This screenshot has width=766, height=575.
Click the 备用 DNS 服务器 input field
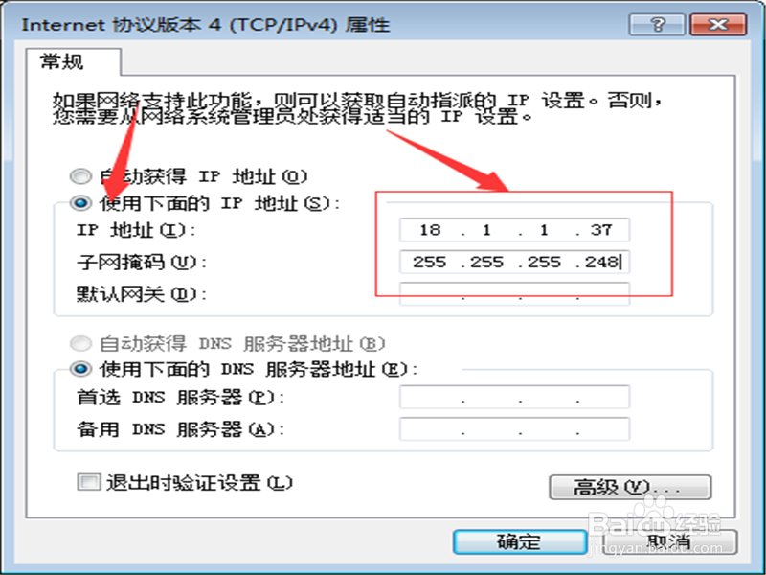[514, 428]
